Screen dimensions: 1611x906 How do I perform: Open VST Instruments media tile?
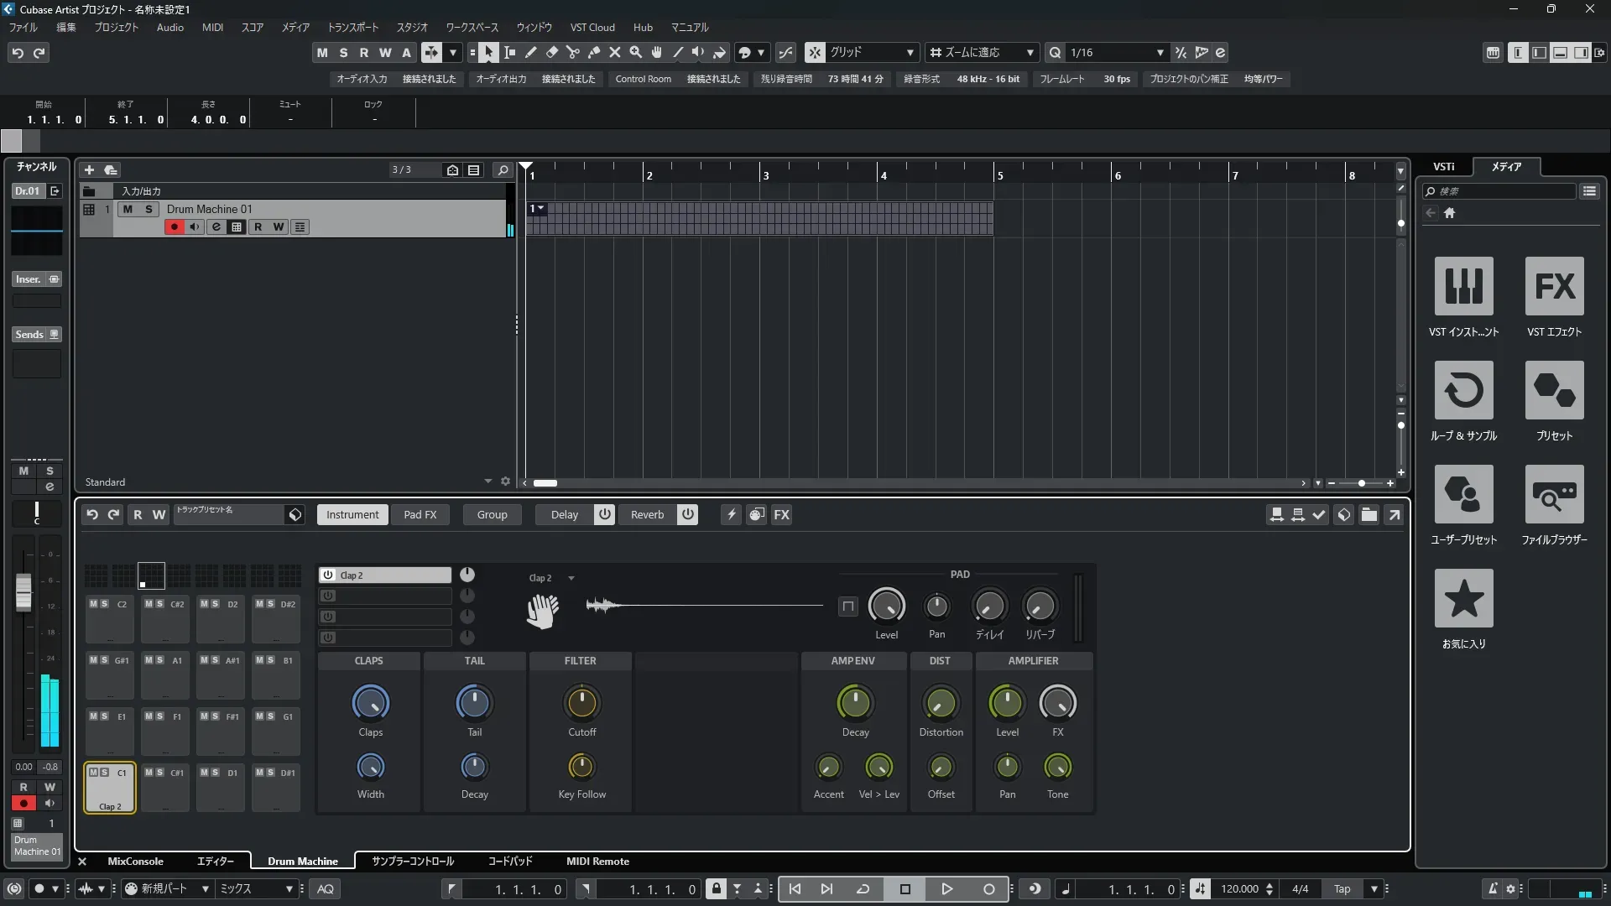pos(1463,287)
